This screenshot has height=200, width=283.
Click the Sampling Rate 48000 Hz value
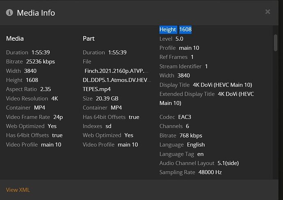(210, 172)
